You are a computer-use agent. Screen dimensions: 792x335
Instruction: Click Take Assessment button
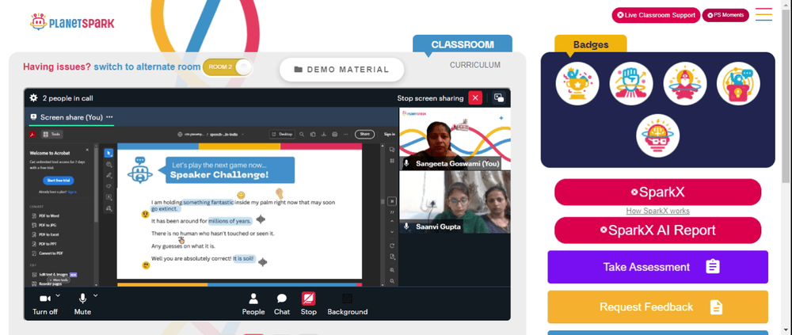tap(657, 267)
